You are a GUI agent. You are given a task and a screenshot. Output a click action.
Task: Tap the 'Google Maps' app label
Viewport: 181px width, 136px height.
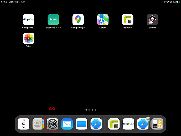click(78, 28)
